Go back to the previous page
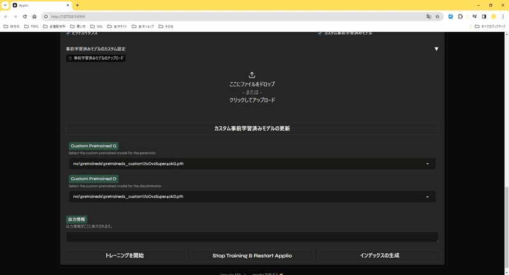Viewport: 509px width, 275px height. (x=6, y=17)
